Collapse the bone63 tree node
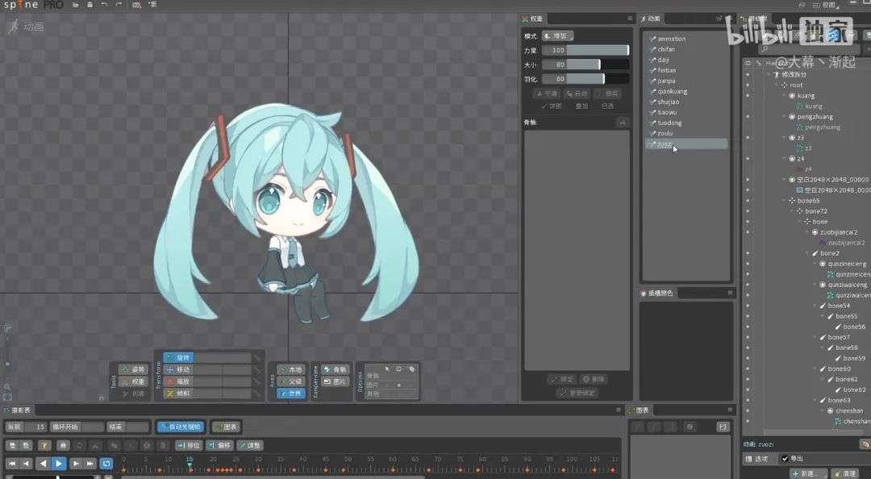This screenshot has height=479, width=871. [815, 400]
